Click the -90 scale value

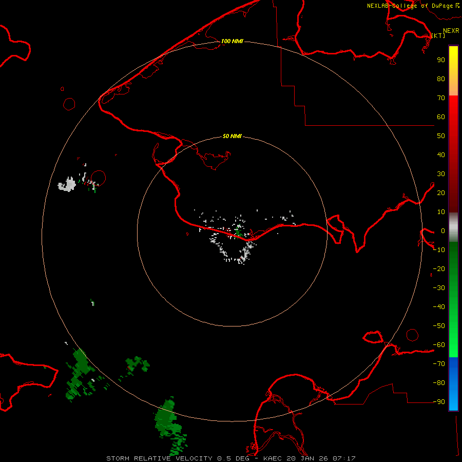tap(439, 402)
